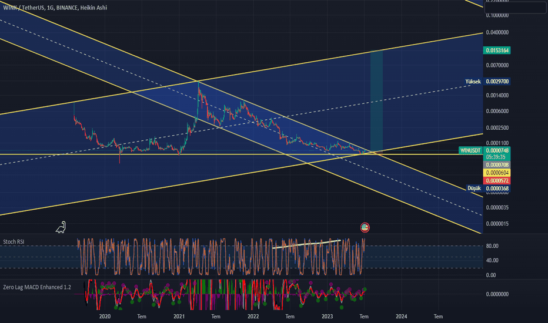Click the 0.00 Stoch RSI scale value
The height and width of the screenshot is (323, 548).
click(x=491, y=275)
